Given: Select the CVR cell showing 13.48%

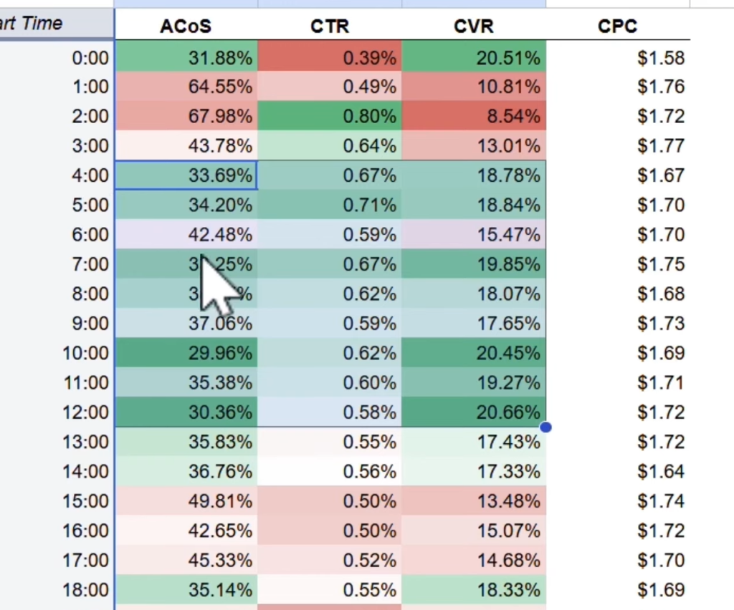Looking at the screenshot, I should point(474,501).
